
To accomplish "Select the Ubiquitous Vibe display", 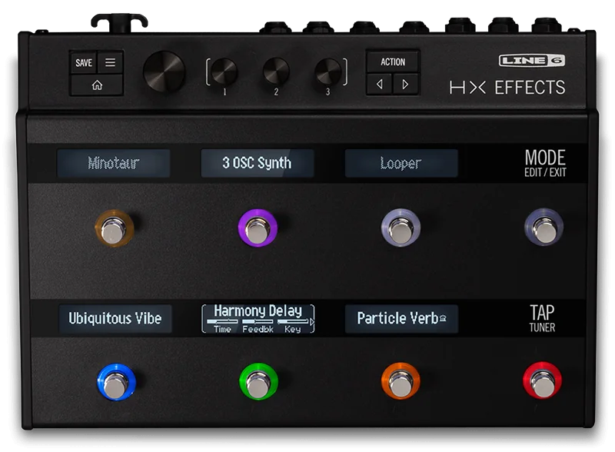I will [x=115, y=318].
